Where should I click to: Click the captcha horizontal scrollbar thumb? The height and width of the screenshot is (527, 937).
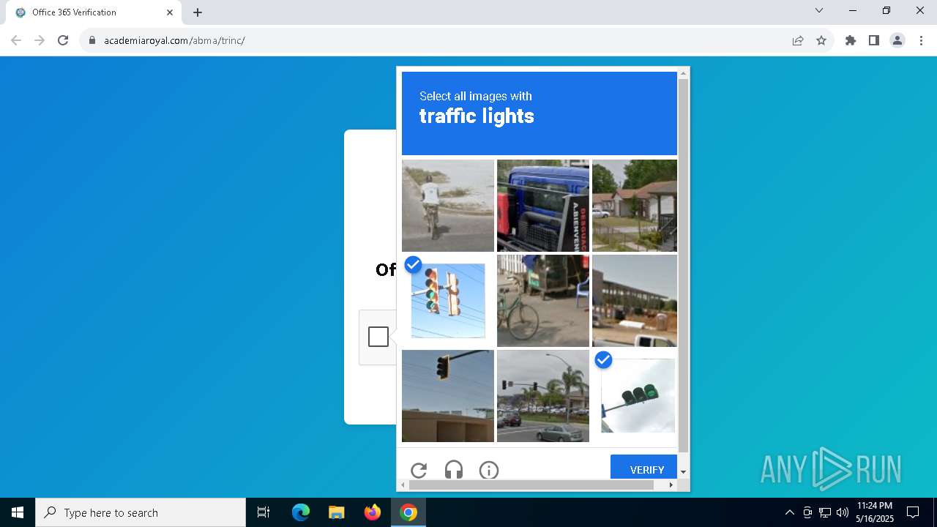[533, 485]
